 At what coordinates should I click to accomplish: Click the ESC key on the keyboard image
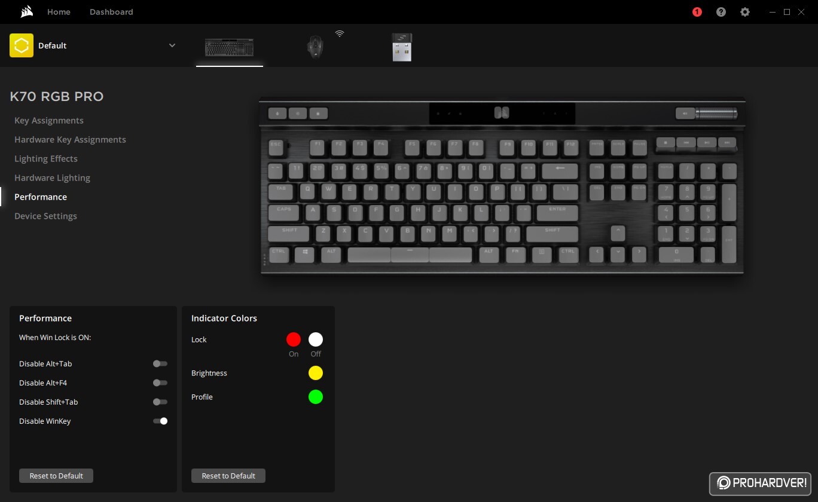[276, 147]
